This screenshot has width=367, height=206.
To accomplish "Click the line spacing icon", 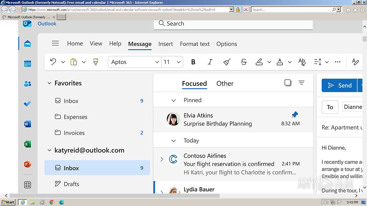I will pyautogui.click(x=318, y=62).
